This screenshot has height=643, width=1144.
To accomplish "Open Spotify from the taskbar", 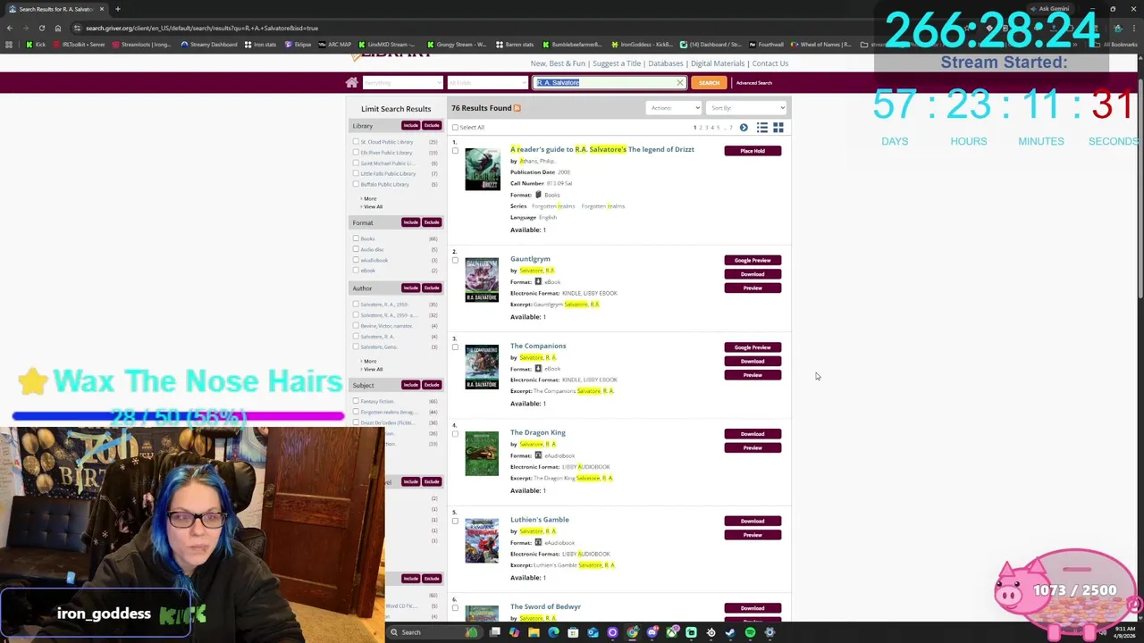I will pyautogui.click(x=750, y=632).
